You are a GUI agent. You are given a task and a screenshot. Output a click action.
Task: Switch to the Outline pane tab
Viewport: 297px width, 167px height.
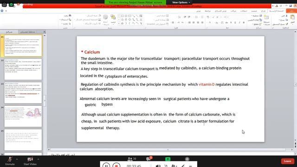(27, 32)
